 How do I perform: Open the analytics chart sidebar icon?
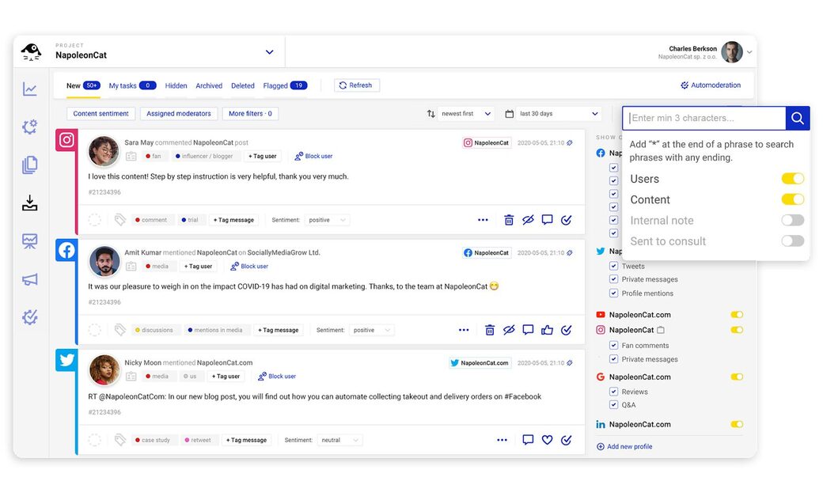(x=30, y=89)
